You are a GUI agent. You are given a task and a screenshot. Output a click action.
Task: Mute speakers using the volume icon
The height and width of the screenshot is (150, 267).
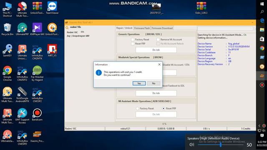[x=191, y=145]
